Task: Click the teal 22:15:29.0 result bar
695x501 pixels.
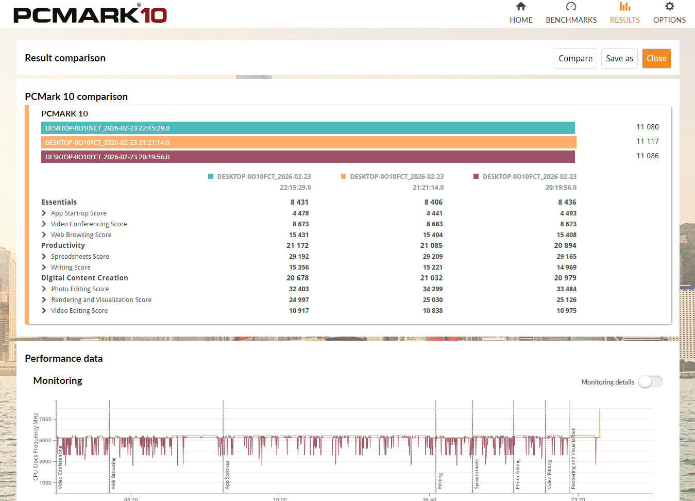Action: (x=308, y=128)
